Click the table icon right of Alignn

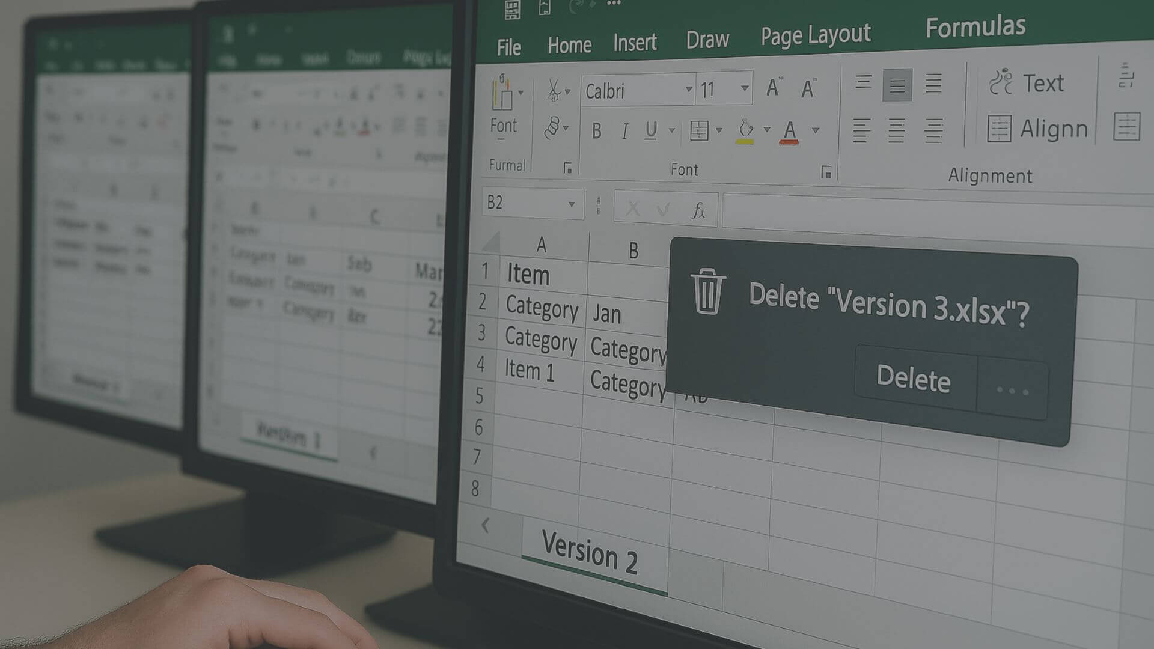[x=1126, y=126]
